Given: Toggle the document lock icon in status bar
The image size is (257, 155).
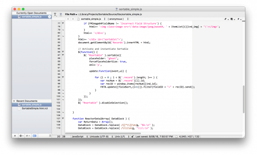Looking at the screenshot, I should click(132, 137).
